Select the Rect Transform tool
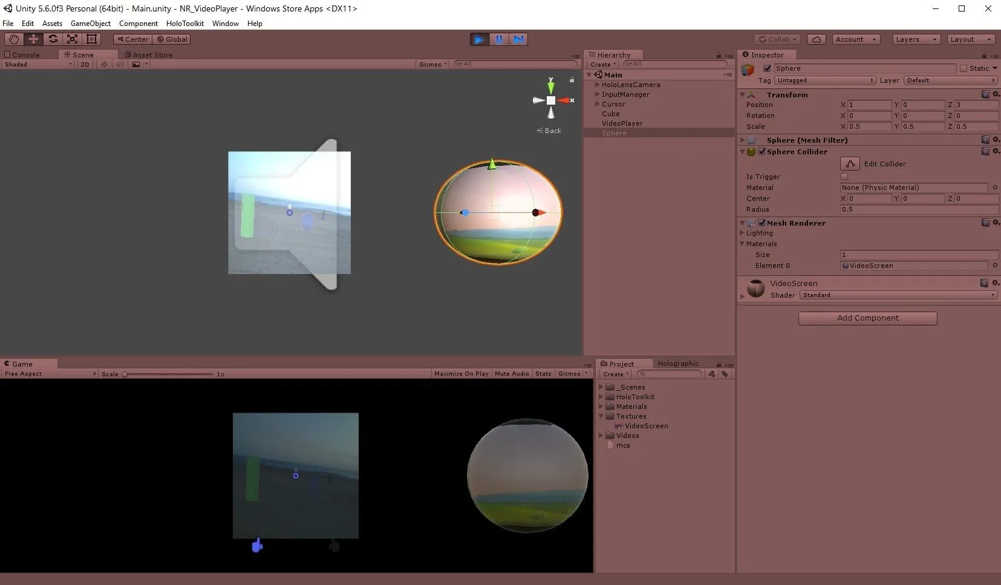Viewport: 1001px width, 585px height. click(91, 39)
